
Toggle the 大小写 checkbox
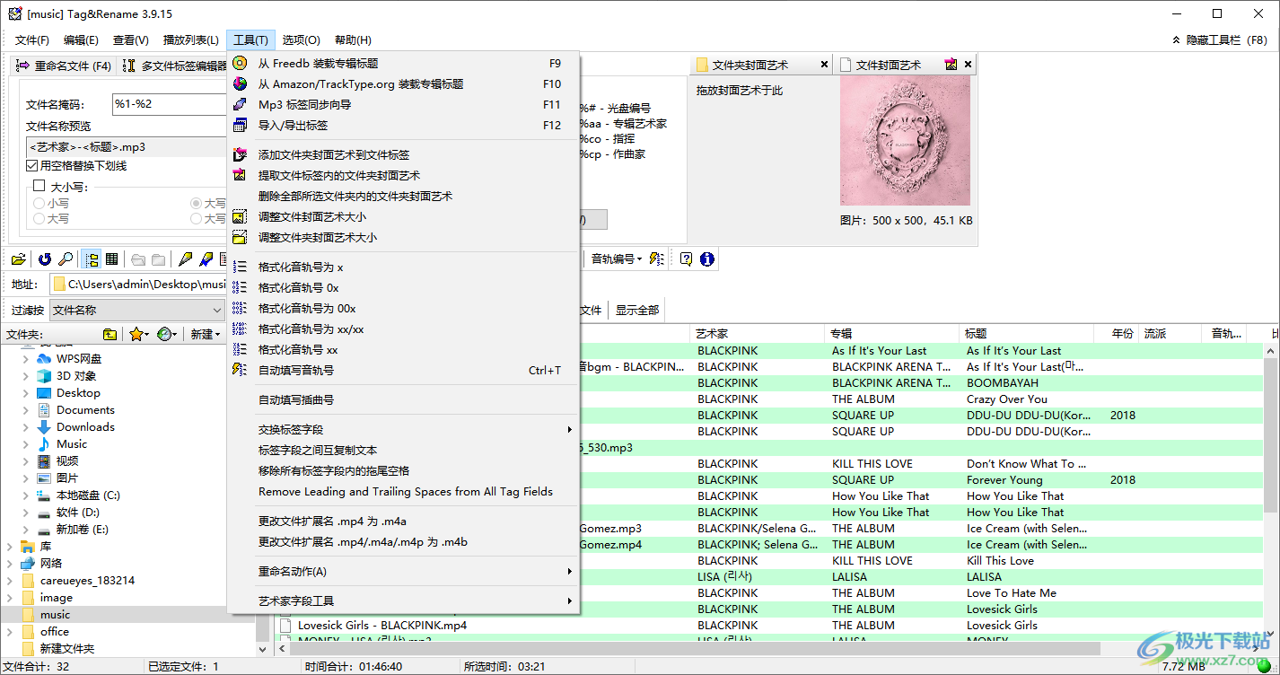coord(39,186)
